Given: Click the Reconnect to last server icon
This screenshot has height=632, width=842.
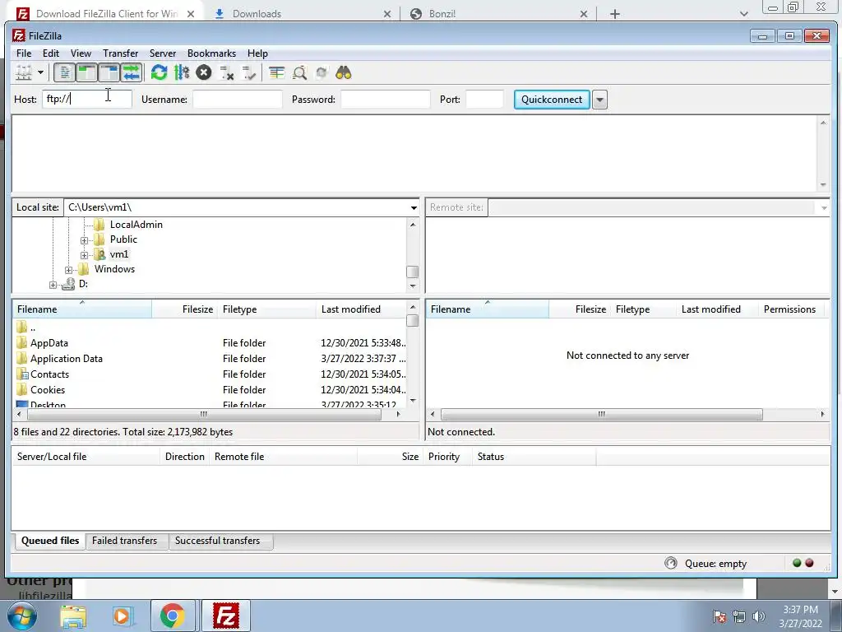Looking at the screenshot, I should (248, 72).
